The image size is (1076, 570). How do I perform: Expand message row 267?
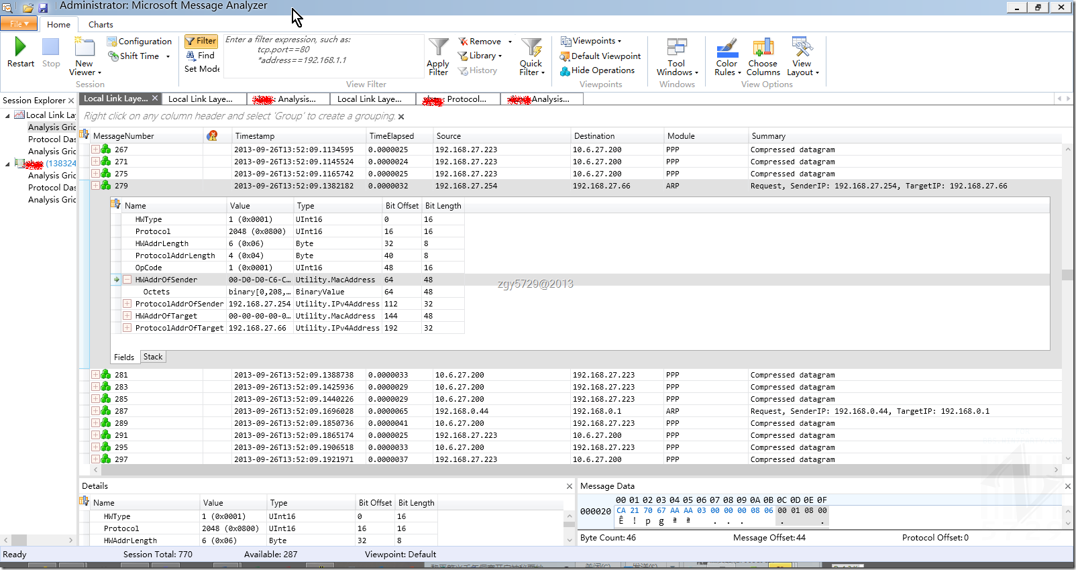pyautogui.click(x=95, y=150)
